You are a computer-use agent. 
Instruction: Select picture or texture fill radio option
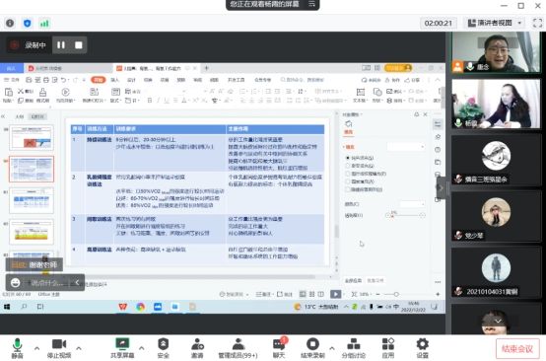(348, 174)
